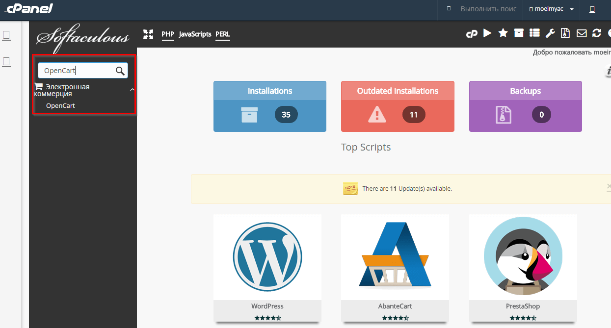
Task: Click the AbanteCart script name
Action: (x=395, y=306)
